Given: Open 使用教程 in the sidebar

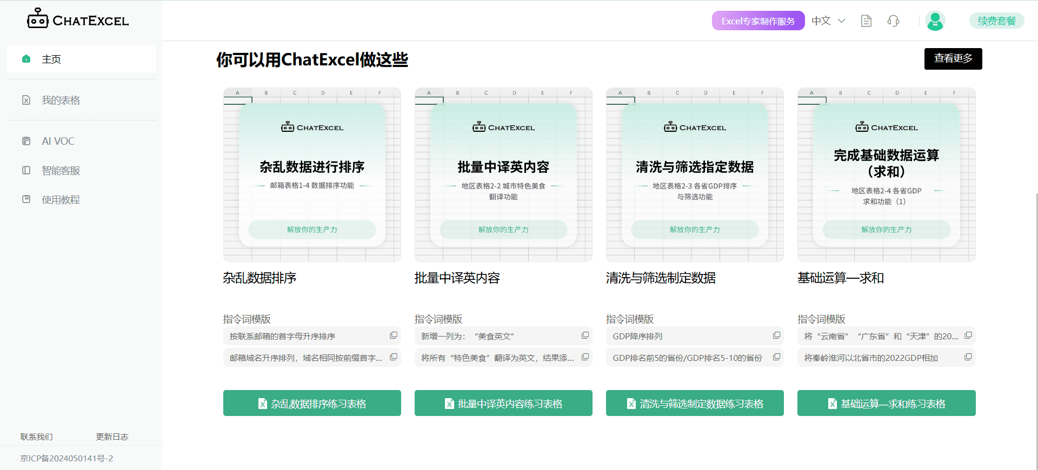Looking at the screenshot, I should [81, 199].
